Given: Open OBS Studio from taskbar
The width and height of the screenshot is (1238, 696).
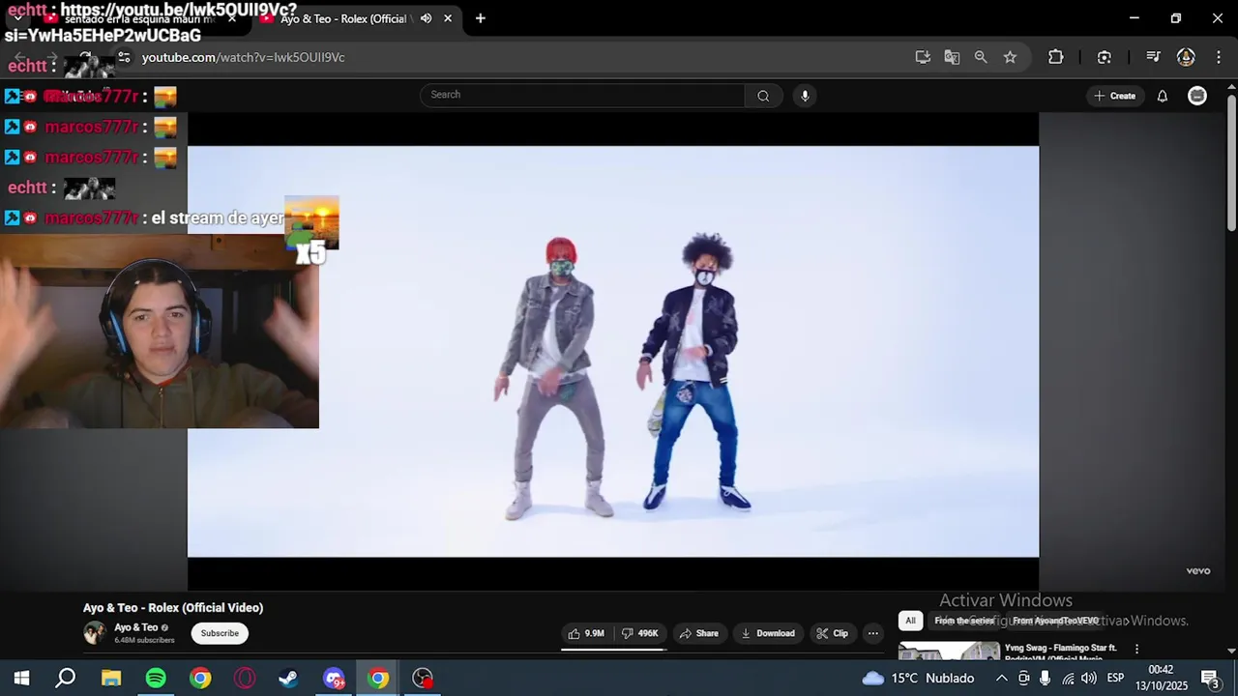Looking at the screenshot, I should point(423,678).
